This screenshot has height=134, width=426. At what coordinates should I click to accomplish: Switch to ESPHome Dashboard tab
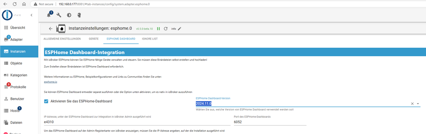121,39
